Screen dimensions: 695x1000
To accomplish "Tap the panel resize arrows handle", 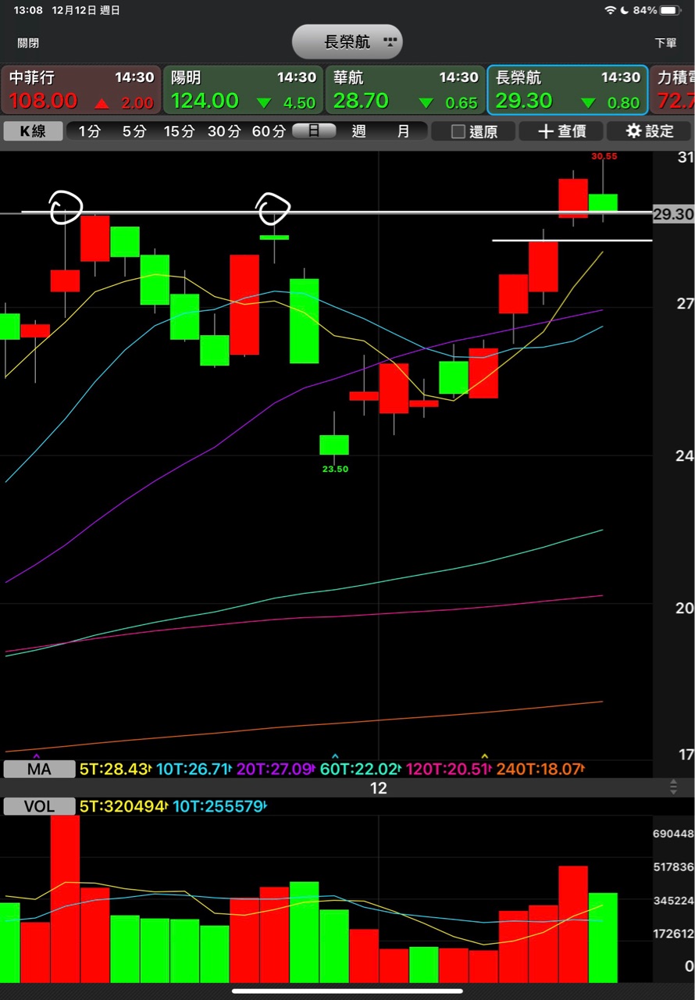I will tap(673, 787).
